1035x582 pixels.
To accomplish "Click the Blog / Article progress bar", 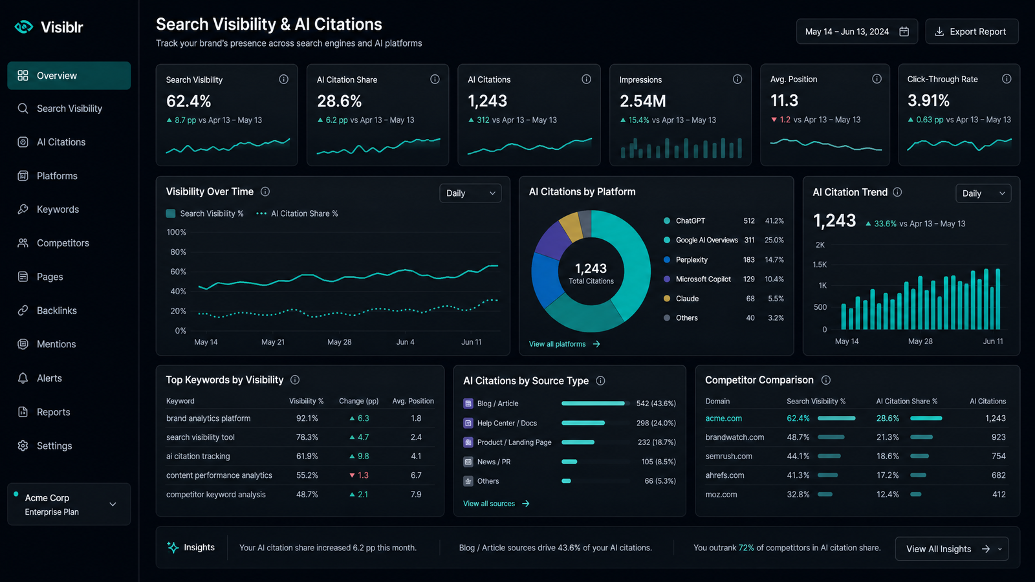I will (596, 404).
